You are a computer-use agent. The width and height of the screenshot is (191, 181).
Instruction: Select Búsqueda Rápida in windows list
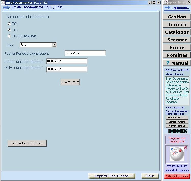coord(177,95)
